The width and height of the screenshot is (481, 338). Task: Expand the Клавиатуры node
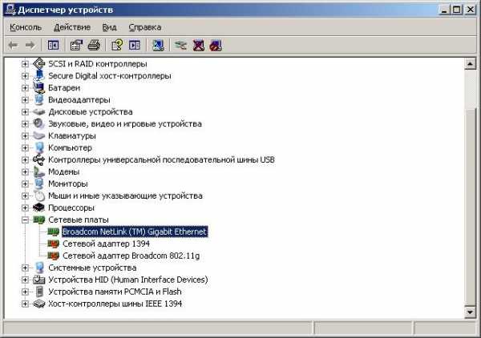tap(25, 135)
